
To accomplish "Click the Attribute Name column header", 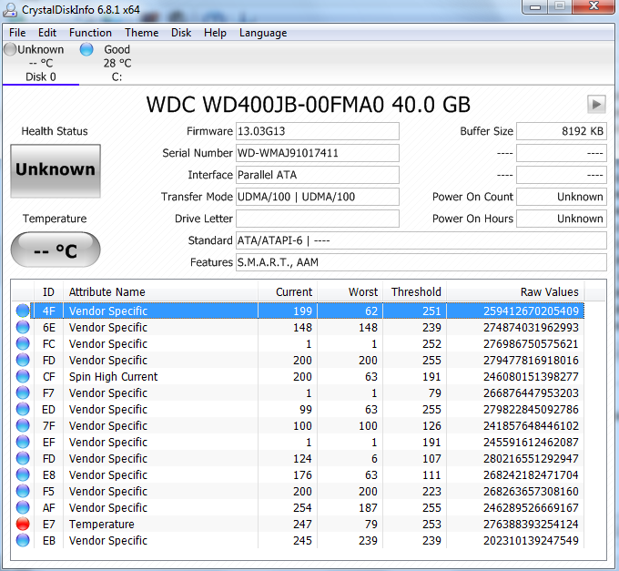I will (x=161, y=291).
